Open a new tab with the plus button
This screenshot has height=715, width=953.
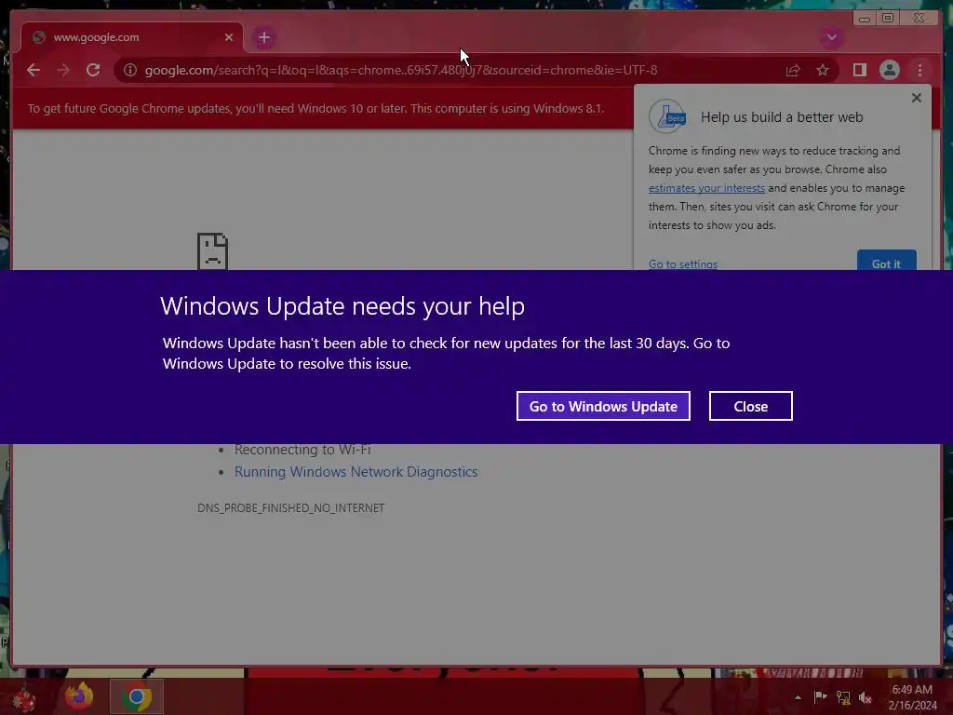coord(263,37)
